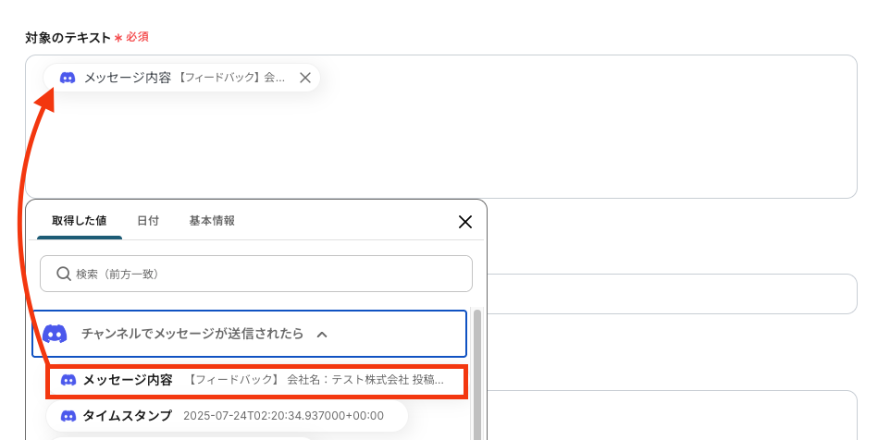Image resolution: width=878 pixels, height=440 pixels.
Task: Click the チャンネルでメッセージが送信されたら header text
Action: click(x=192, y=334)
